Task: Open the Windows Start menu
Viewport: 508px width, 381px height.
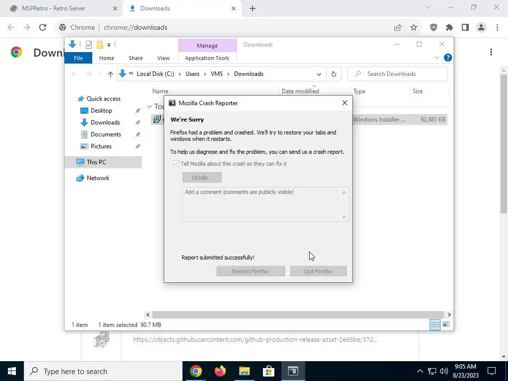Action: click(x=12, y=371)
